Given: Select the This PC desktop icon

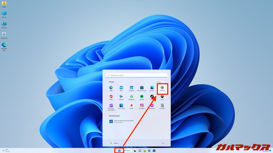Looking at the screenshot, I should click(x=4, y=15).
